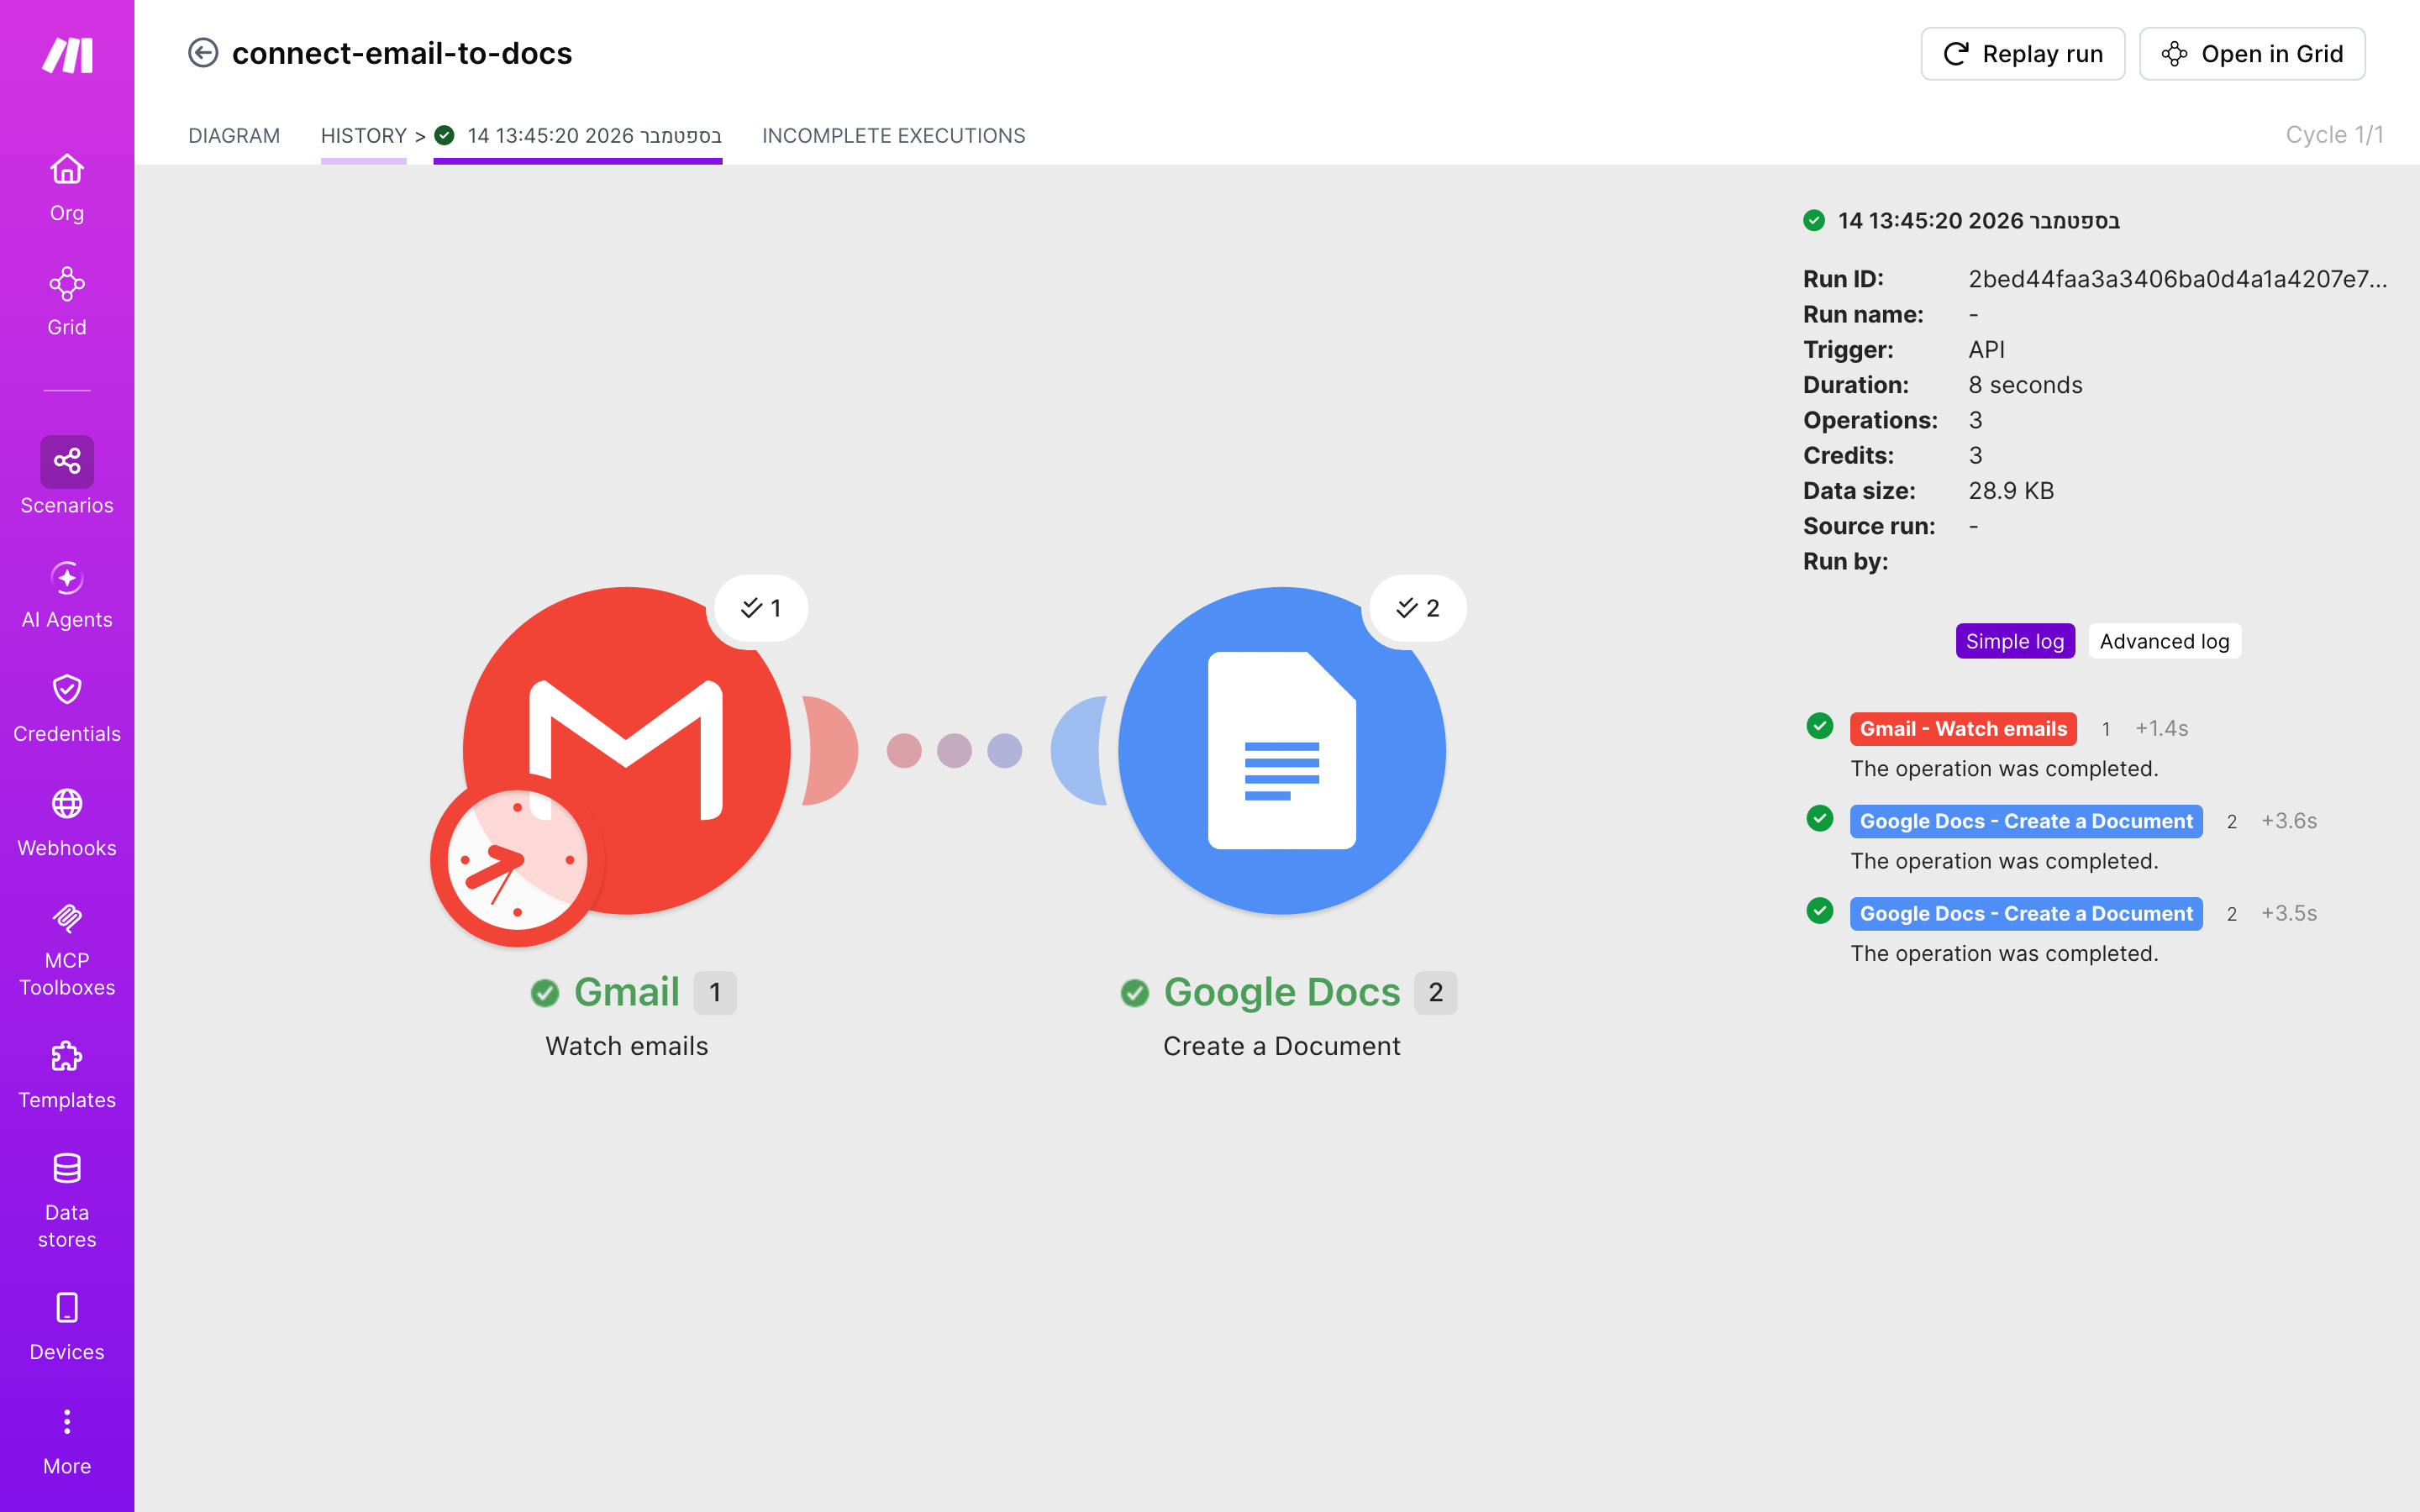Click the connect-email-to-docs scenario title
Screen dimensions: 2420x1512
(402, 53)
